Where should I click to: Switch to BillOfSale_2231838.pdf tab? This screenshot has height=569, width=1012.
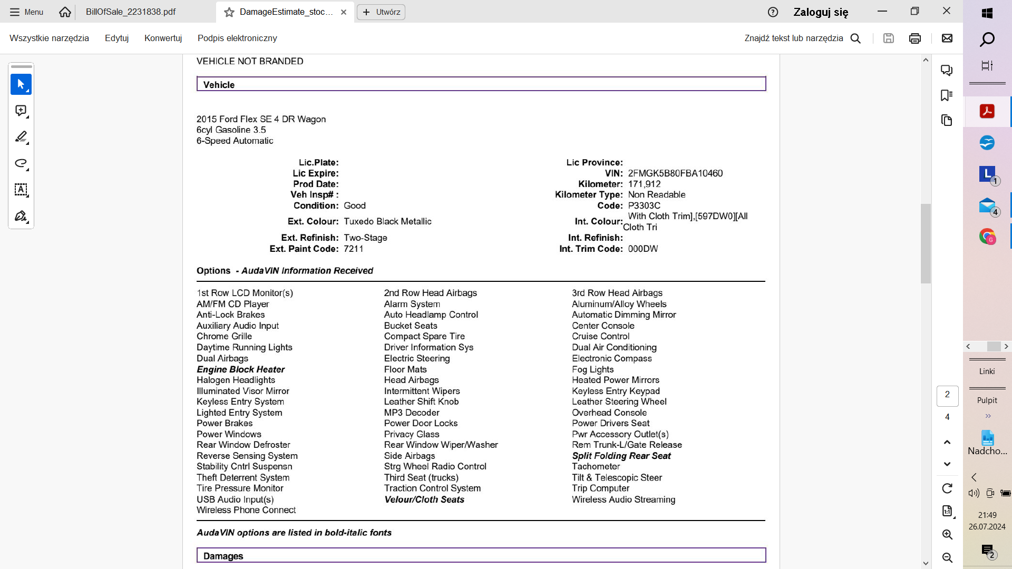click(x=131, y=12)
